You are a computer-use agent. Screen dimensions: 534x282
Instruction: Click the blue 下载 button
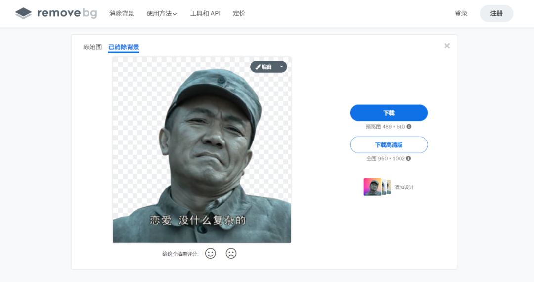389,113
